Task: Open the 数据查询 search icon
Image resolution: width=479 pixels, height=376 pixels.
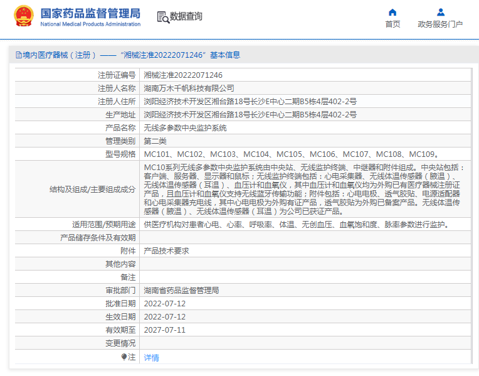Action: point(163,17)
